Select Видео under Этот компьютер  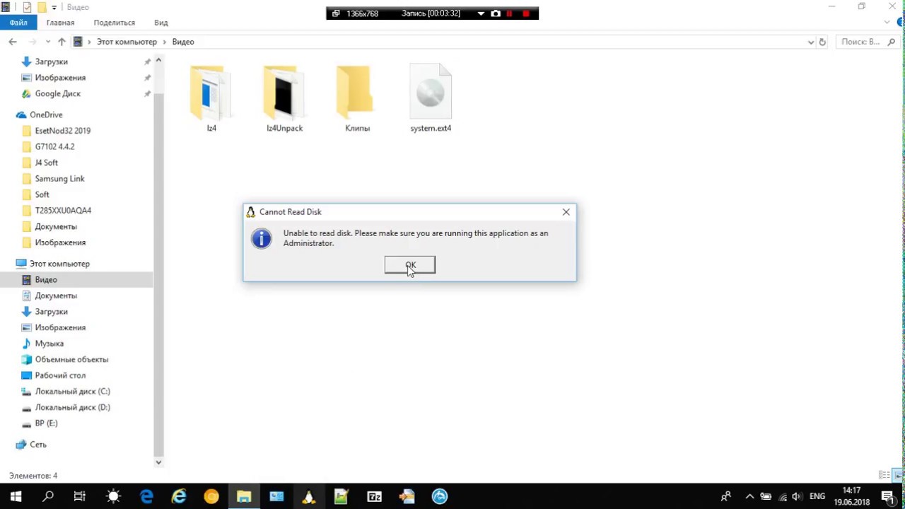(46, 280)
